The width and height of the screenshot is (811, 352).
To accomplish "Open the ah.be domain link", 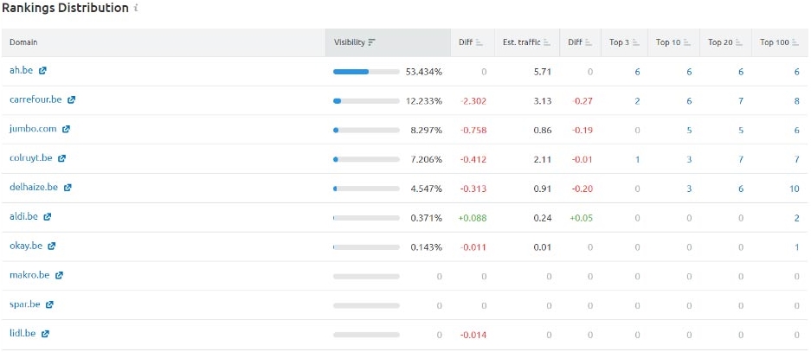I will pyautogui.click(x=22, y=70).
